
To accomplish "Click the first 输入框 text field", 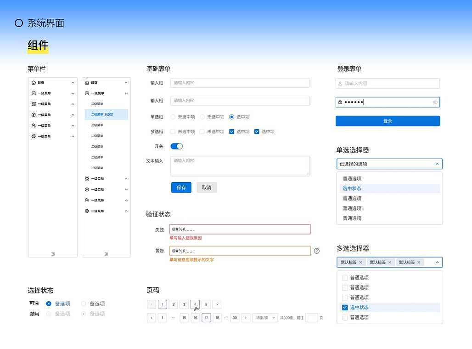I will coord(240,83).
